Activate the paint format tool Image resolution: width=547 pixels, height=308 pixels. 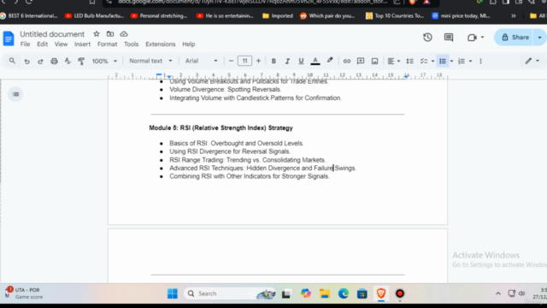81,61
